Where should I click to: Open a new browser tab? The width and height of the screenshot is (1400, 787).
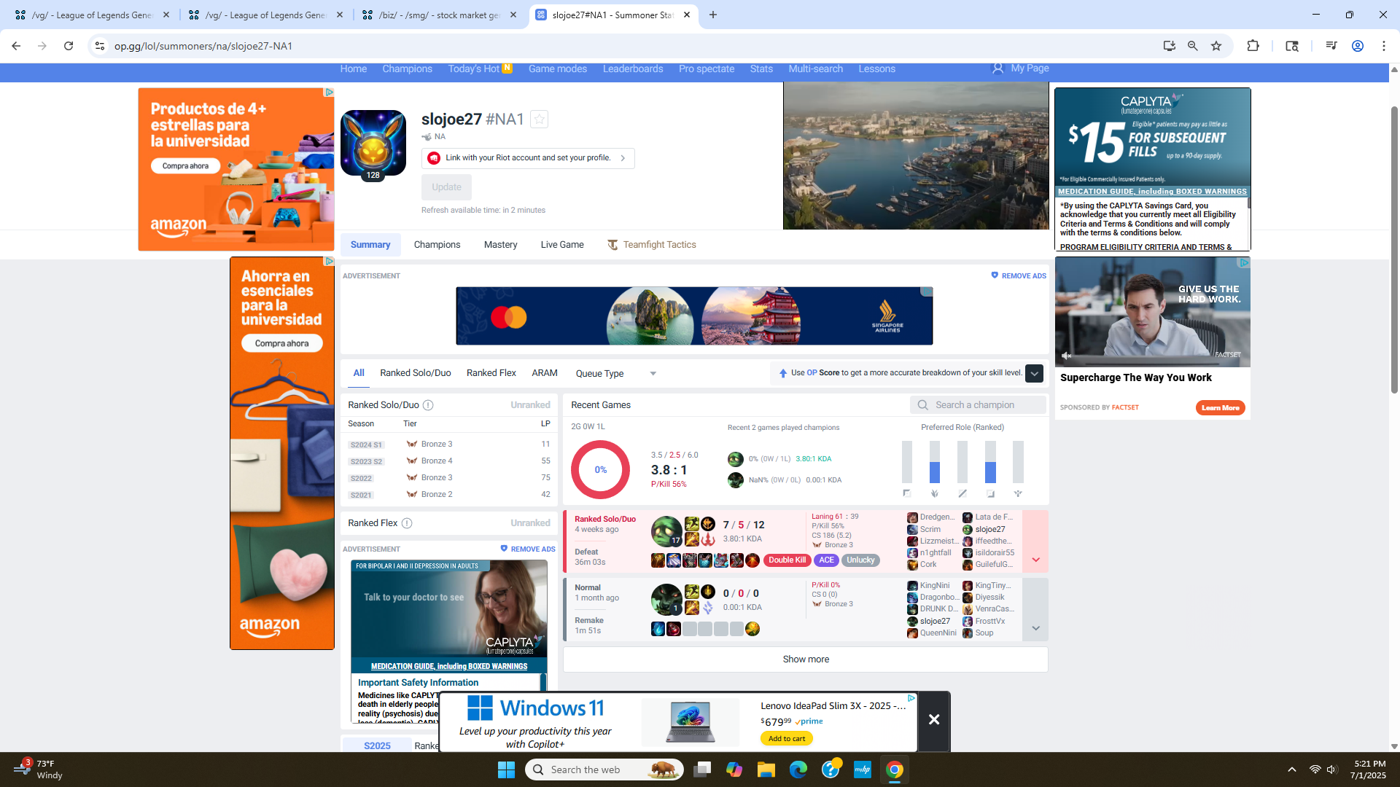(713, 15)
